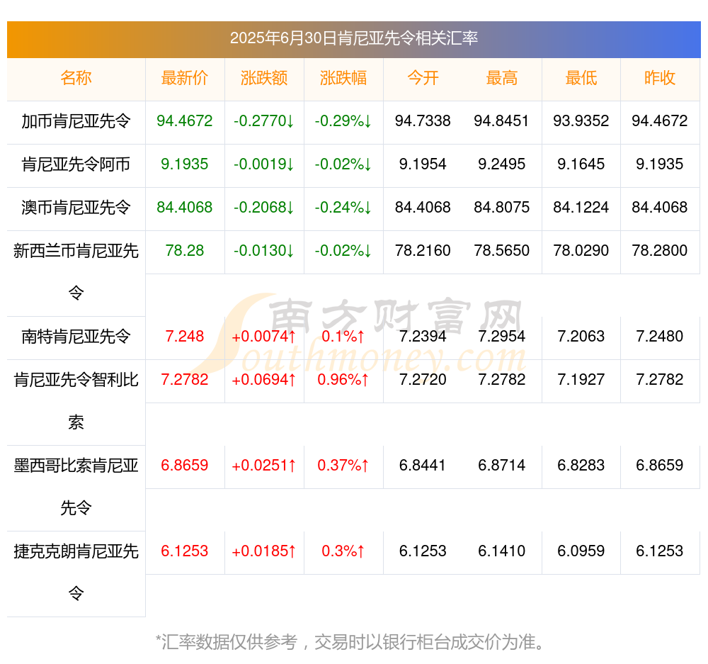708x664 pixels.
Task: Click the percentage -0.29%↓
Action: [343, 121]
